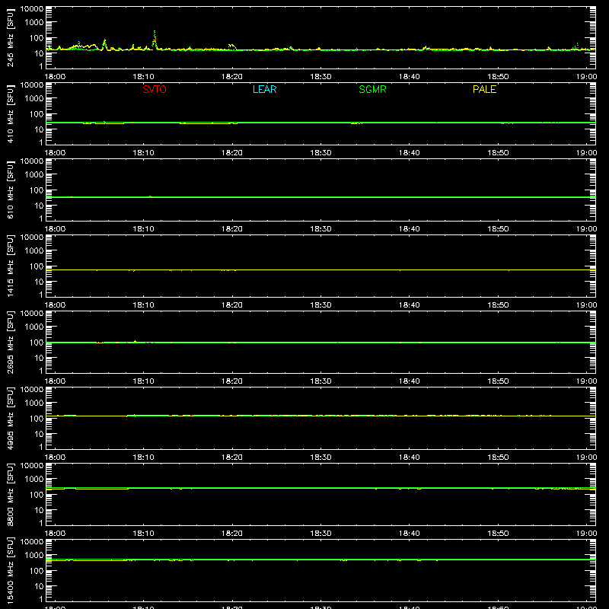Viewport: 609px width, 609px height.
Task: Click the 18:00 tick label under the 2695 MHz panel
Action: coord(55,381)
